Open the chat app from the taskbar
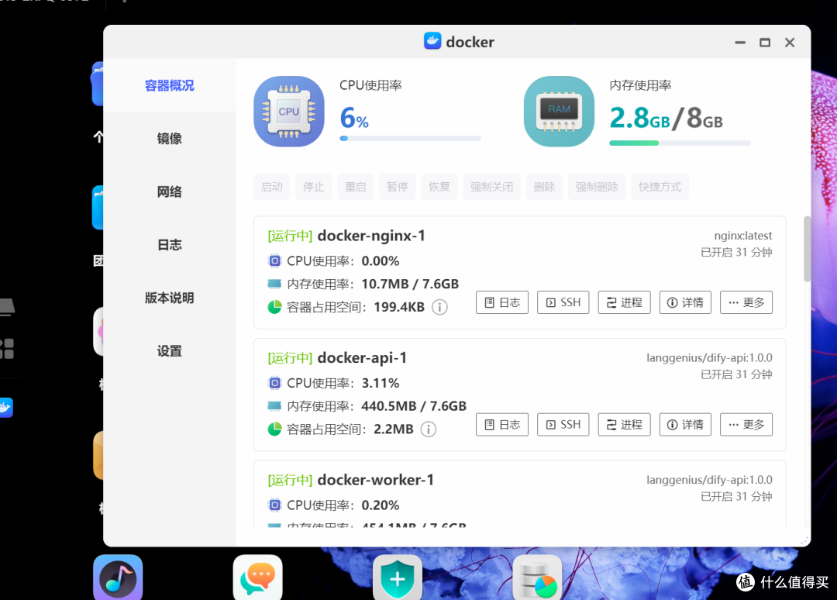The image size is (837, 600). coord(257,577)
